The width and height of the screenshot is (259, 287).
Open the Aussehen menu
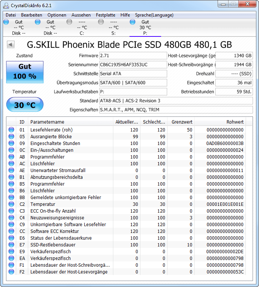pyautogui.click(x=81, y=15)
